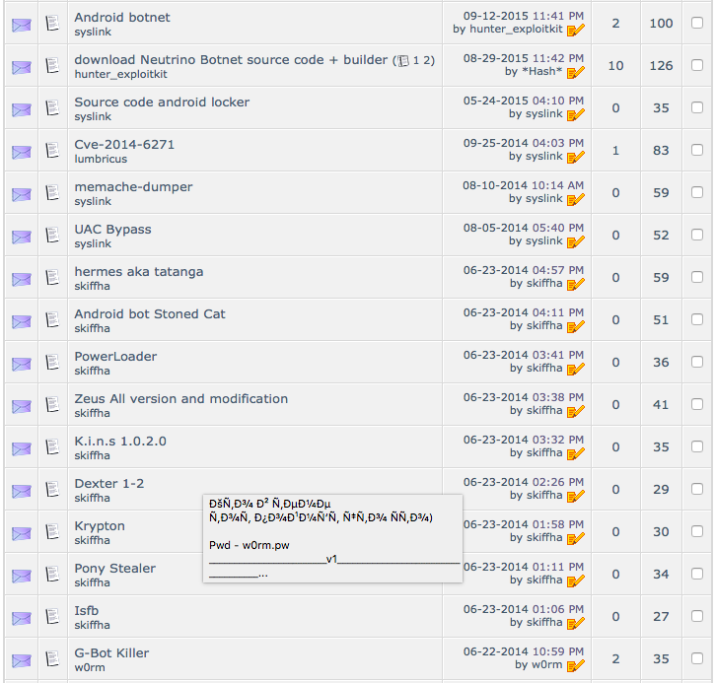Go to last post icon for K.i.n.s 1.0.2.0
Viewport: 715px width, 683px height.
click(x=576, y=453)
